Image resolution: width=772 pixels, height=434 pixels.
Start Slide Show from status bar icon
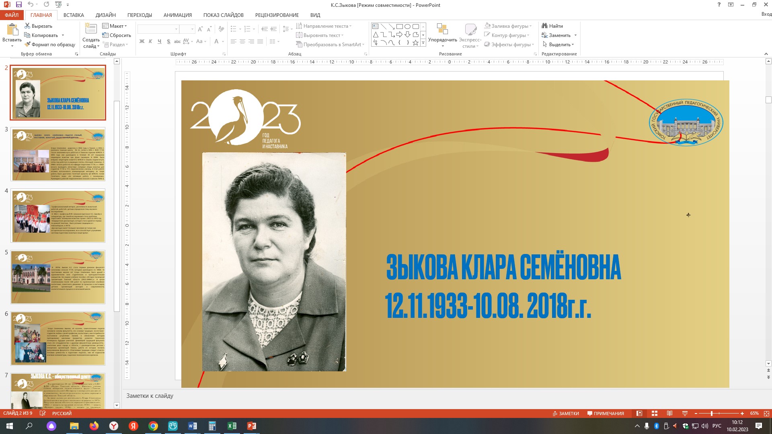pyautogui.click(x=685, y=414)
